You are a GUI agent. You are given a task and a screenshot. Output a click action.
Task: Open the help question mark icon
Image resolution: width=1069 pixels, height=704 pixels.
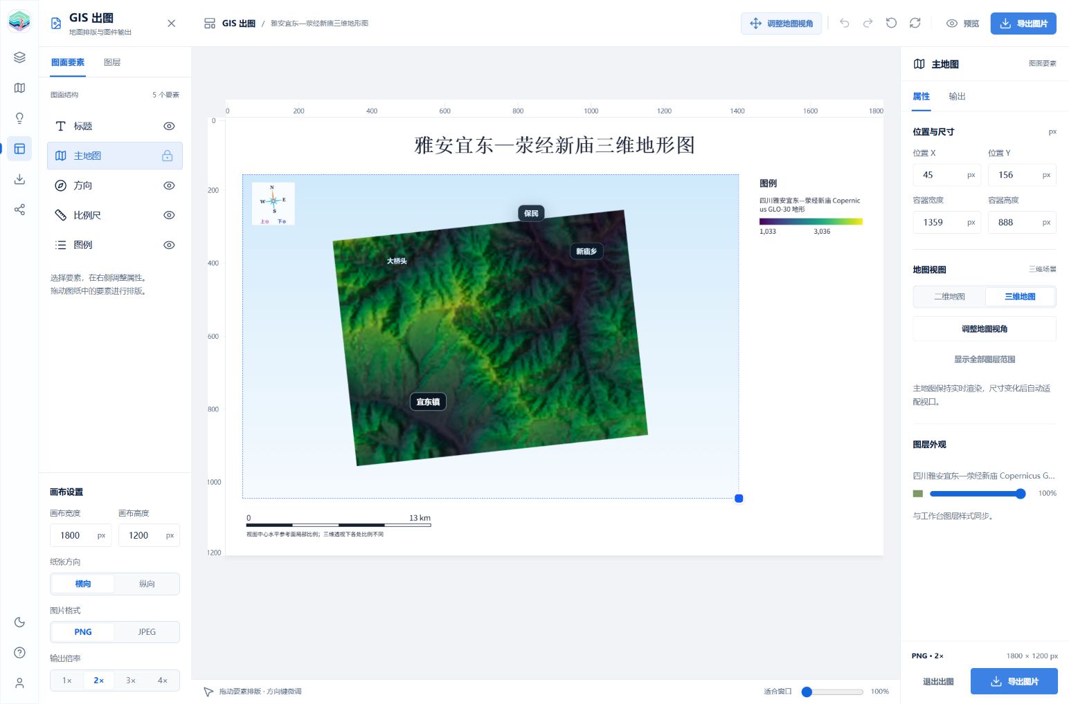tap(19, 653)
